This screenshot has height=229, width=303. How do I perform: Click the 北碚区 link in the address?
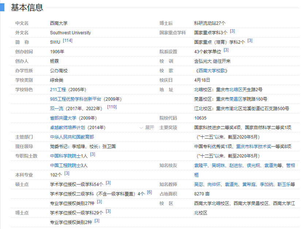pyautogui.click(x=235, y=90)
